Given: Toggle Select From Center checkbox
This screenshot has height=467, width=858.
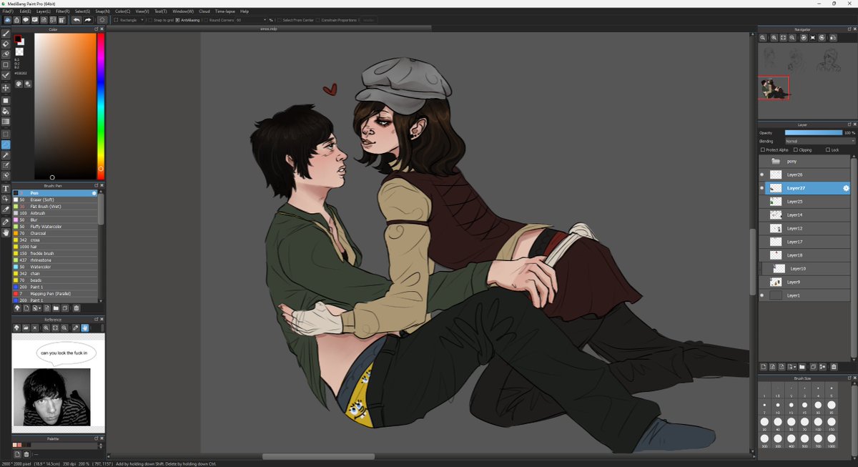Looking at the screenshot, I should click(x=279, y=20).
